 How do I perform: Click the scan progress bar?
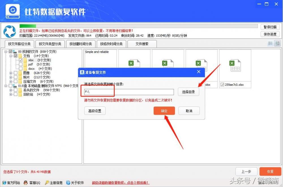(x=139, y=26)
